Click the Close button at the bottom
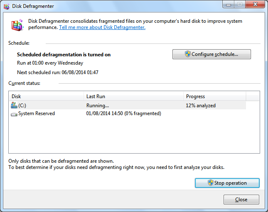268x212 pixels. [x=241, y=200]
